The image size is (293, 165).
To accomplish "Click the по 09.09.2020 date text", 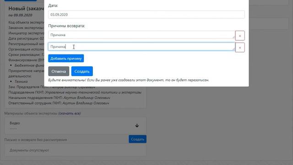I will click(20, 15).
